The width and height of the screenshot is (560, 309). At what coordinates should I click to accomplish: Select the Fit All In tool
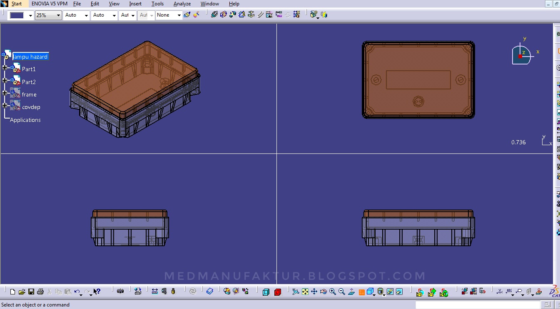point(305,291)
